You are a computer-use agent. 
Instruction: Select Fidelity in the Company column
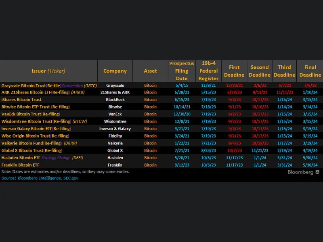[115, 136]
